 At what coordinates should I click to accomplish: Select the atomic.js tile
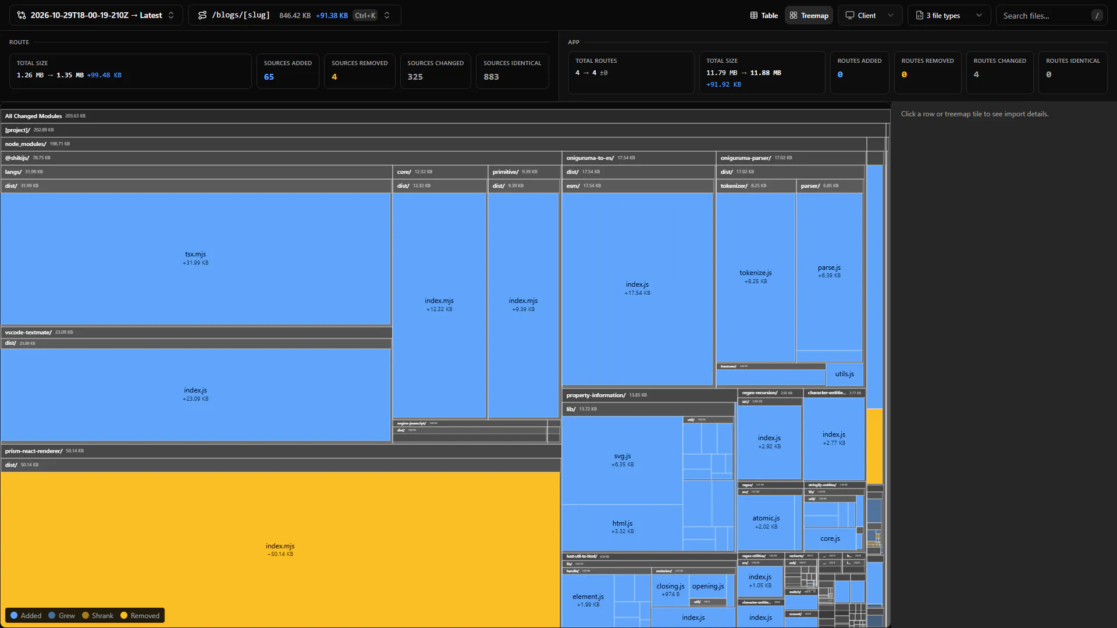766,522
